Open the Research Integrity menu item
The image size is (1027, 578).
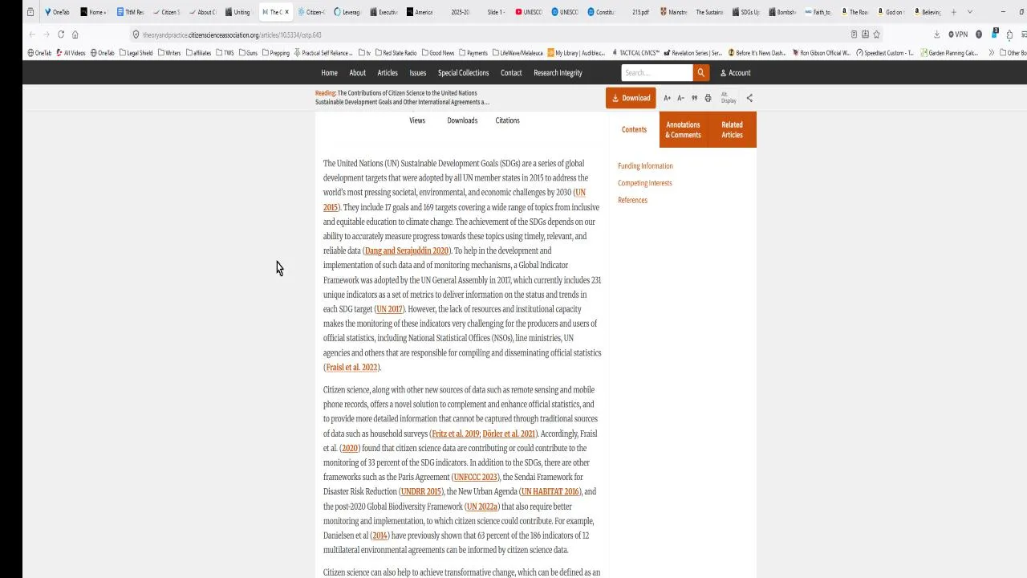(558, 73)
